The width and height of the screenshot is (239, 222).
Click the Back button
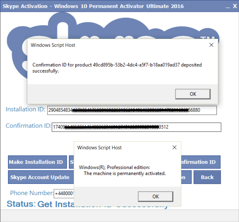(x=207, y=177)
